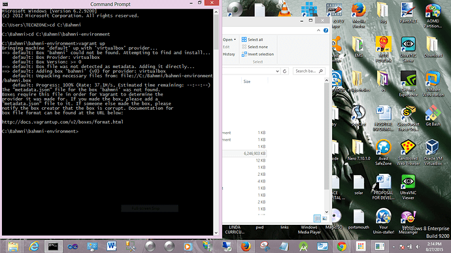Viewport: 451px width, 253px height.
Task: Click Explorer scrollbar down arrow
Action: 326,212
